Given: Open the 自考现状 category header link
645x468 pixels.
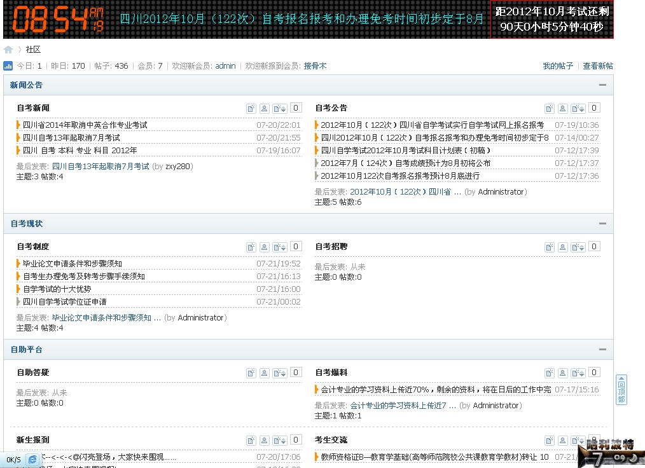Looking at the screenshot, I should click(26, 224).
